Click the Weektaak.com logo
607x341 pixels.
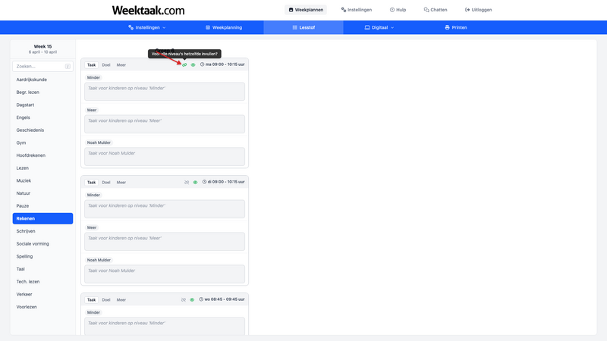[x=148, y=10]
